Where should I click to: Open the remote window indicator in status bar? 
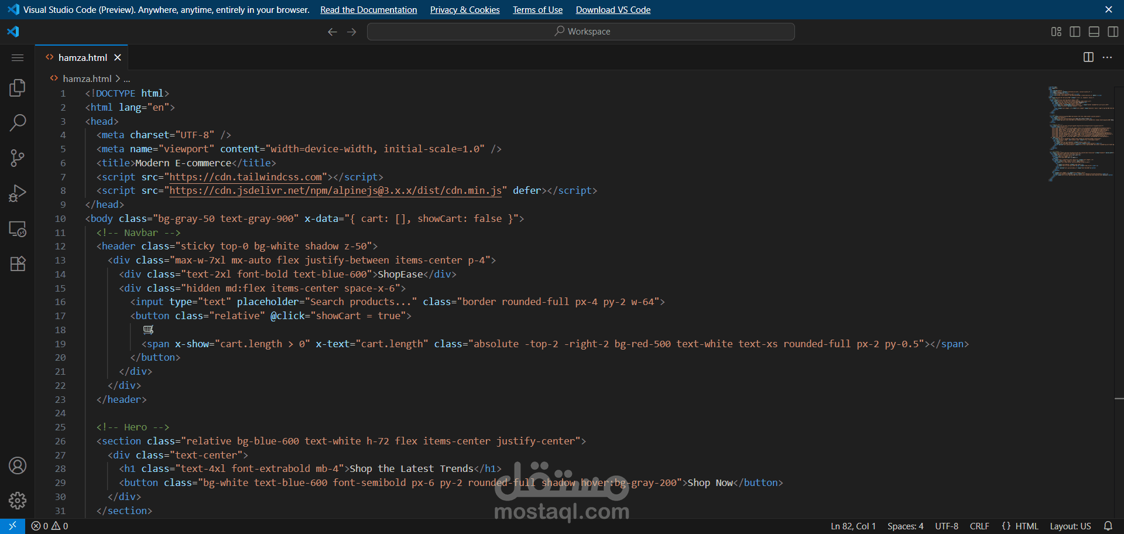[x=12, y=526]
